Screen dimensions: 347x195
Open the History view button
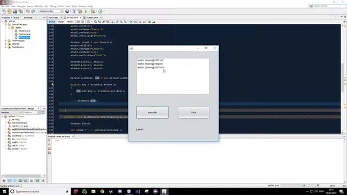point(70,22)
